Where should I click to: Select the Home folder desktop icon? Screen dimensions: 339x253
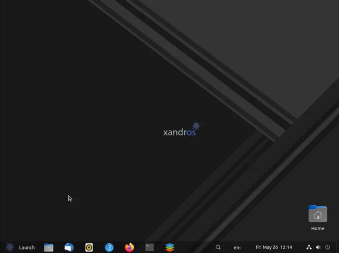(x=318, y=218)
